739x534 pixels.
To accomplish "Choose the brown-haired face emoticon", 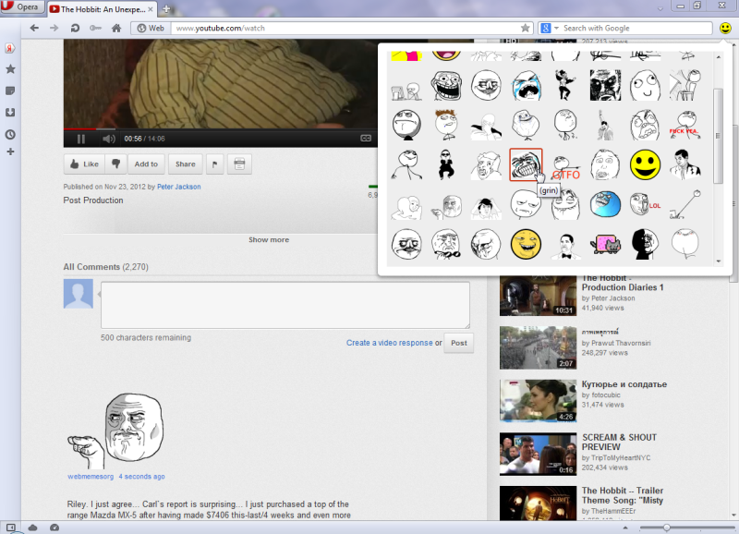I will pyautogui.click(x=446, y=125).
